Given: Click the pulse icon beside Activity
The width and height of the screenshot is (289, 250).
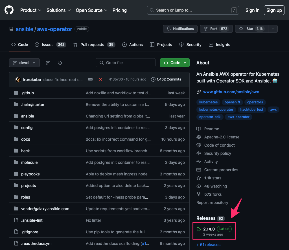Looking at the screenshot, I should [199, 162].
